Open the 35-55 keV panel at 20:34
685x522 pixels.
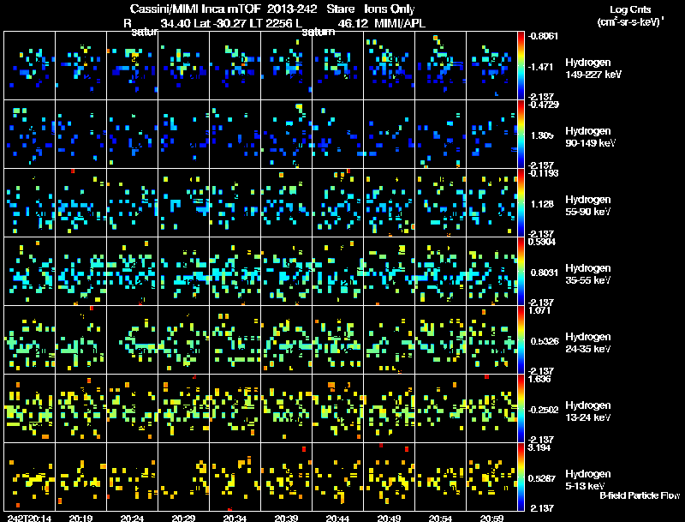(x=235, y=272)
